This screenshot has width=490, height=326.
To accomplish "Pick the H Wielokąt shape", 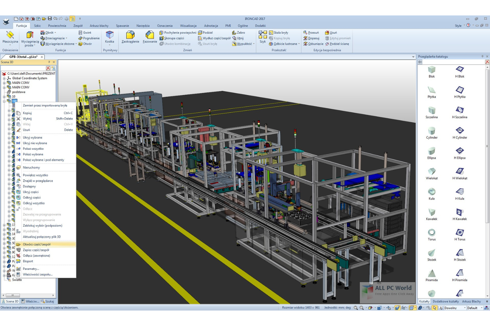I will tap(460, 174).
